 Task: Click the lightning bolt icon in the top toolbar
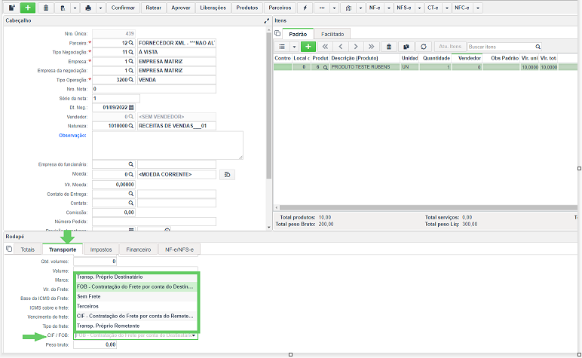coord(305,8)
